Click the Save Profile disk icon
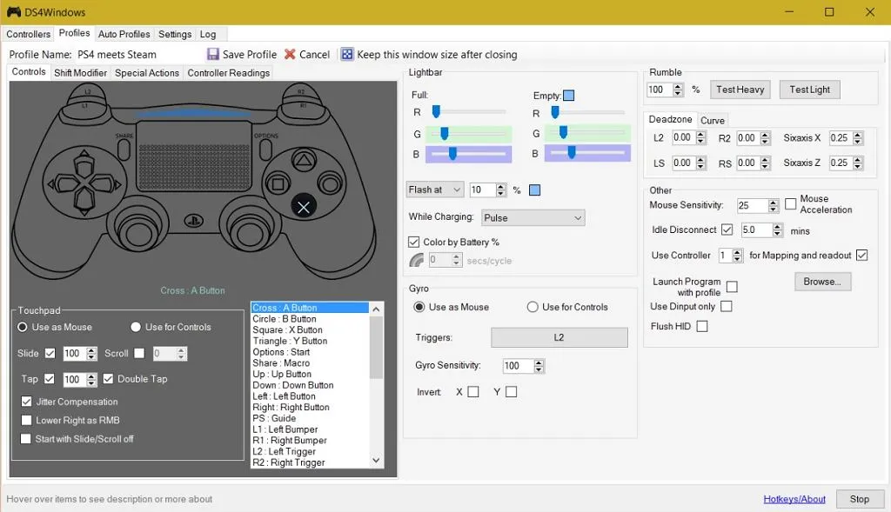 point(212,54)
